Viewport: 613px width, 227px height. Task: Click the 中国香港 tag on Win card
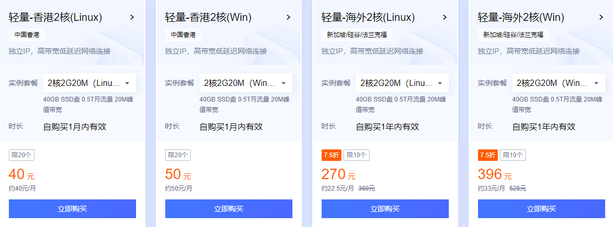click(183, 35)
